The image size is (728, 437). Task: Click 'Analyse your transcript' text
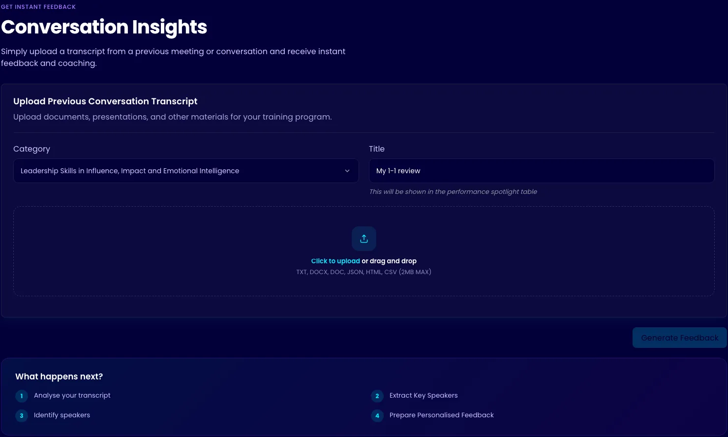(72, 395)
